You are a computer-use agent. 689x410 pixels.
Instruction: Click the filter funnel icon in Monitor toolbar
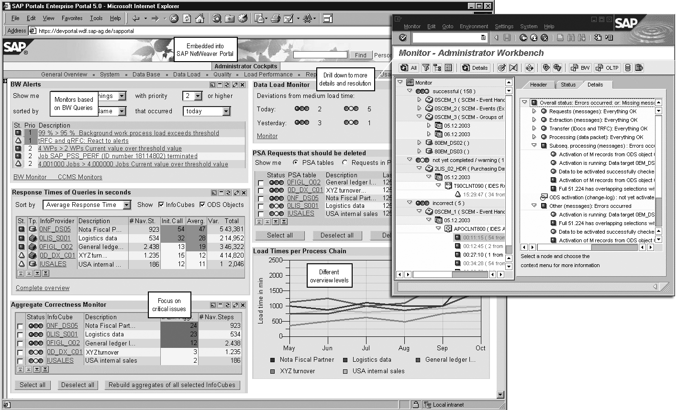(426, 68)
